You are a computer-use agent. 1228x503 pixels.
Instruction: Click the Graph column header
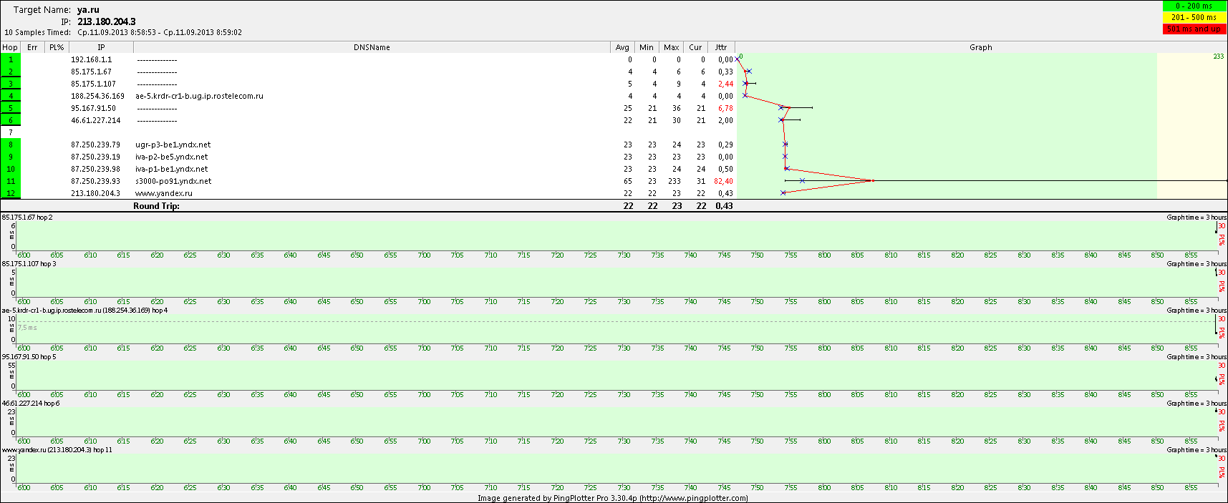point(980,47)
